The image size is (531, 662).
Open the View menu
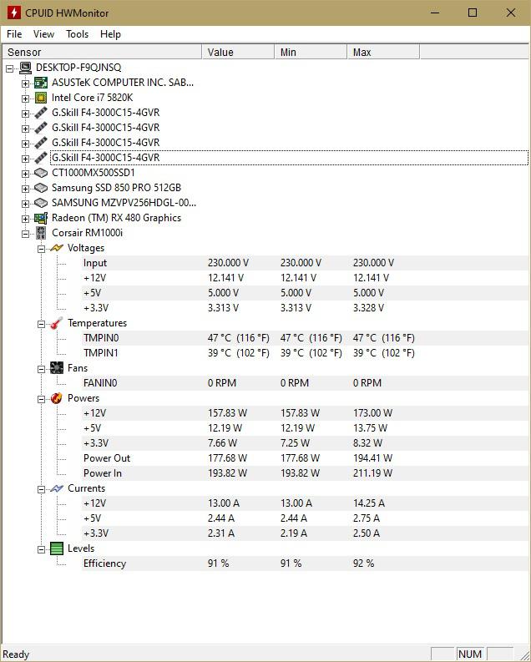(x=44, y=34)
